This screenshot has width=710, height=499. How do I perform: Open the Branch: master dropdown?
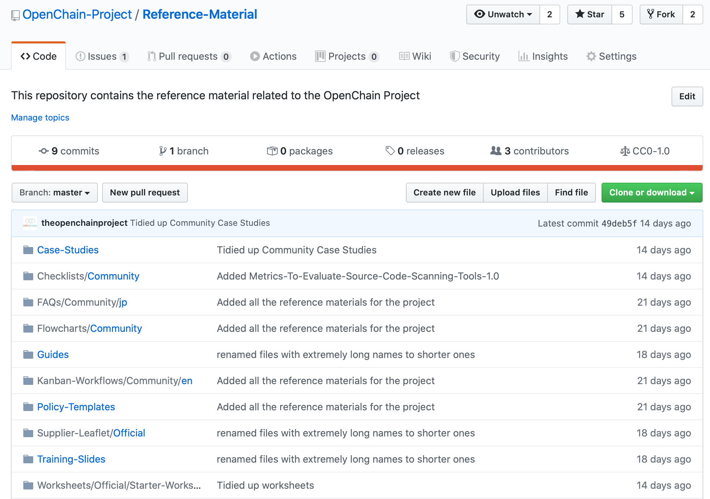(x=55, y=193)
